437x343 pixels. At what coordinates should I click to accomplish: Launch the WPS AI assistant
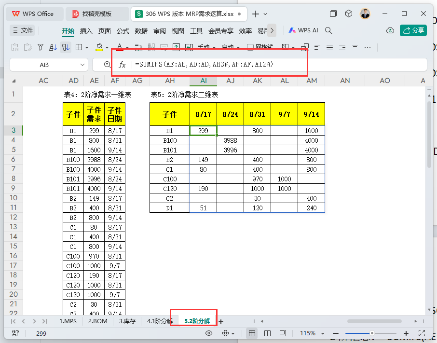click(303, 30)
